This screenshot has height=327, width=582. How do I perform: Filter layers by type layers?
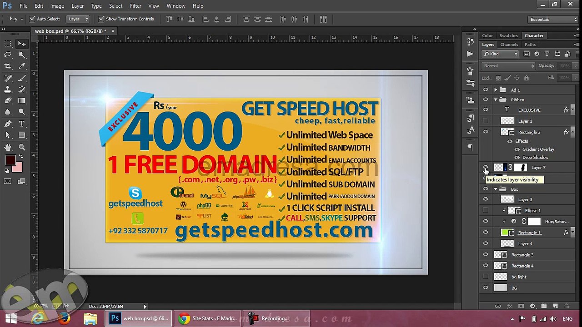click(547, 54)
